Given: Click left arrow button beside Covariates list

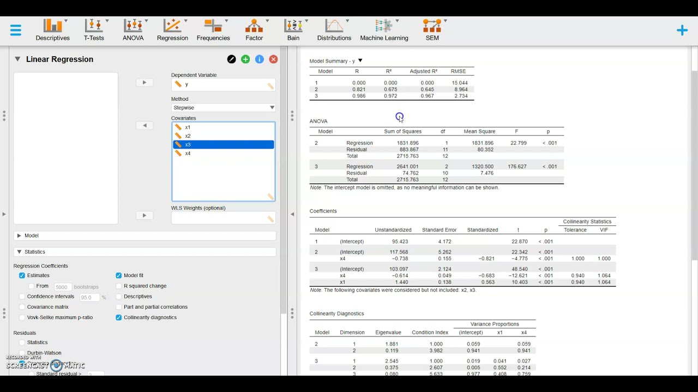Looking at the screenshot, I should 145,125.
